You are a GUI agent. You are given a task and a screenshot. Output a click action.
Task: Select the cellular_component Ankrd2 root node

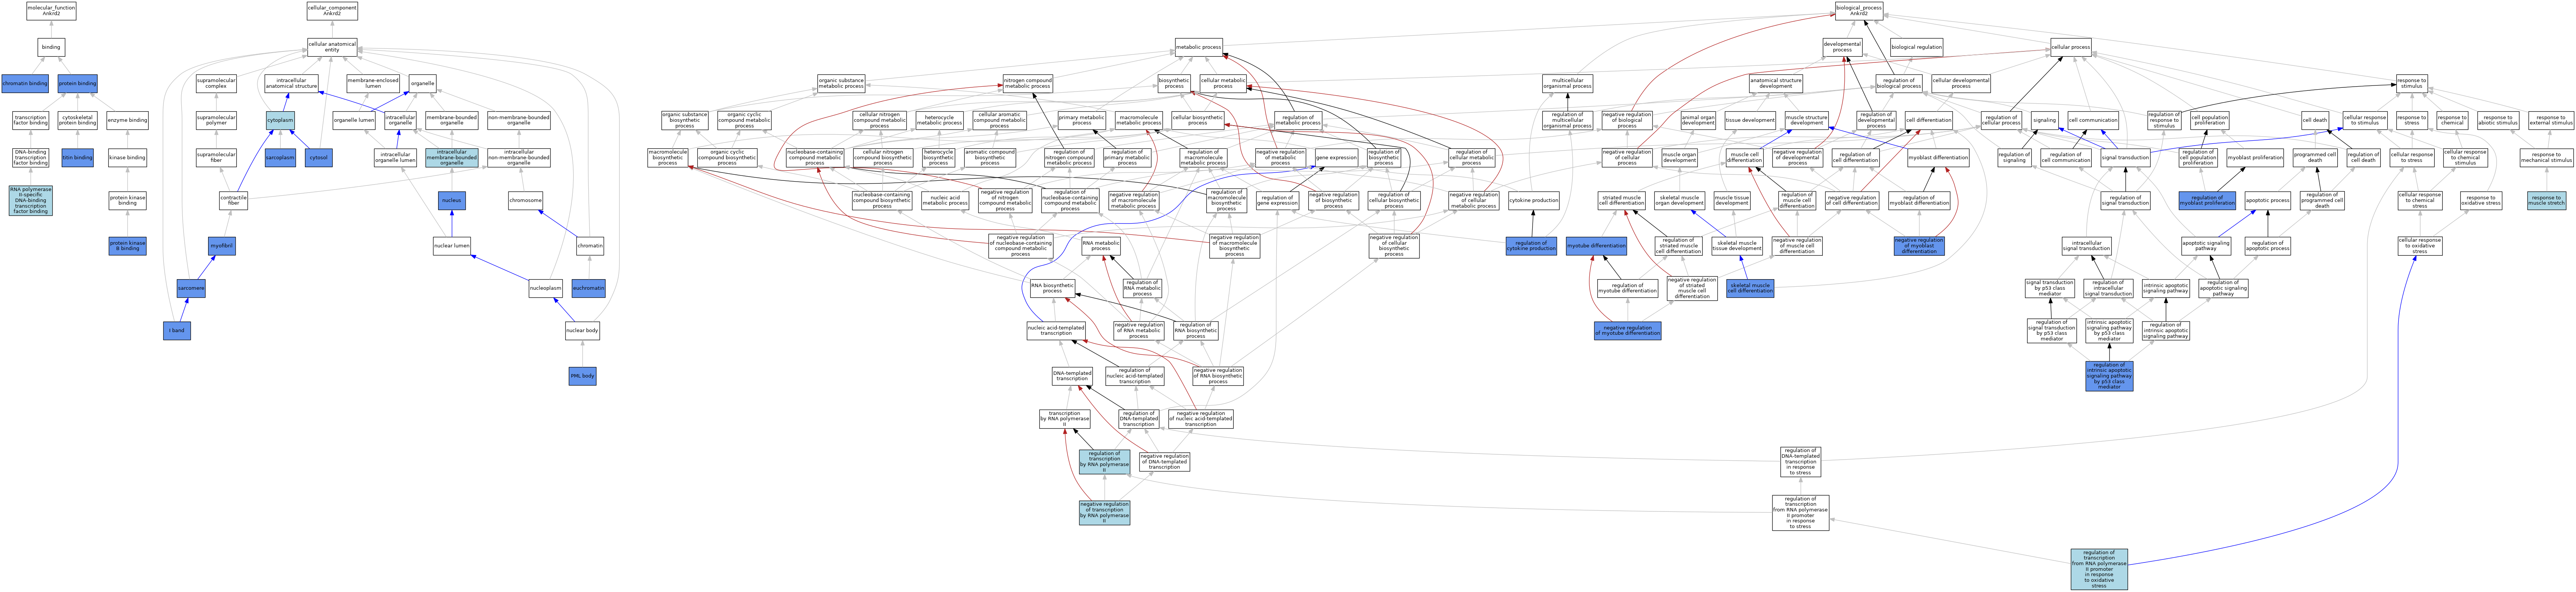click(332, 11)
